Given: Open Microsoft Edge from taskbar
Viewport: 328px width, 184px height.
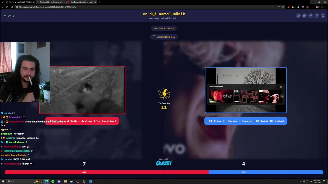Looking at the screenshot, I should point(46,181).
